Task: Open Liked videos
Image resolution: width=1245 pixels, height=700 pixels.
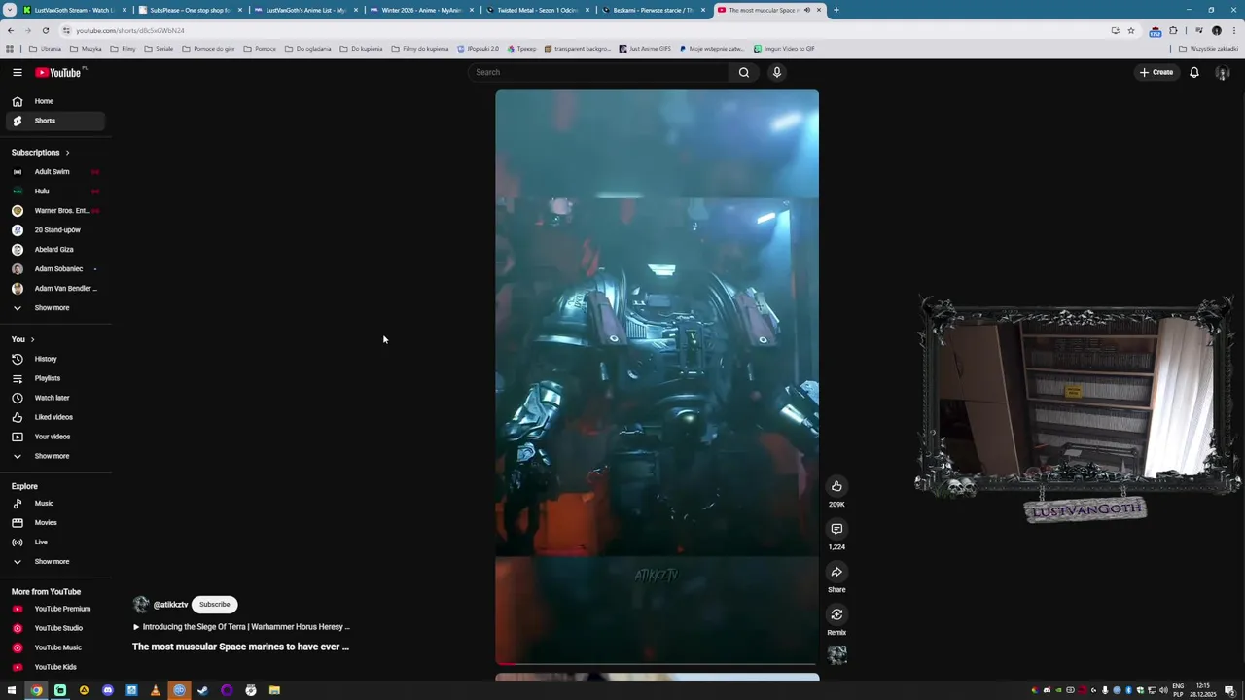Action: point(53,417)
